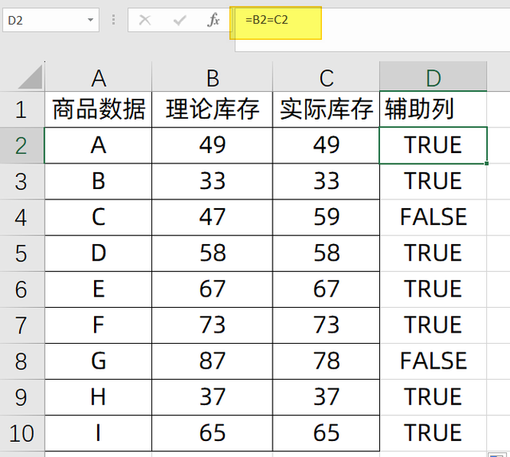510x457 pixels.
Task: Select cell A2 containing product A
Action: click(x=98, y=145)
